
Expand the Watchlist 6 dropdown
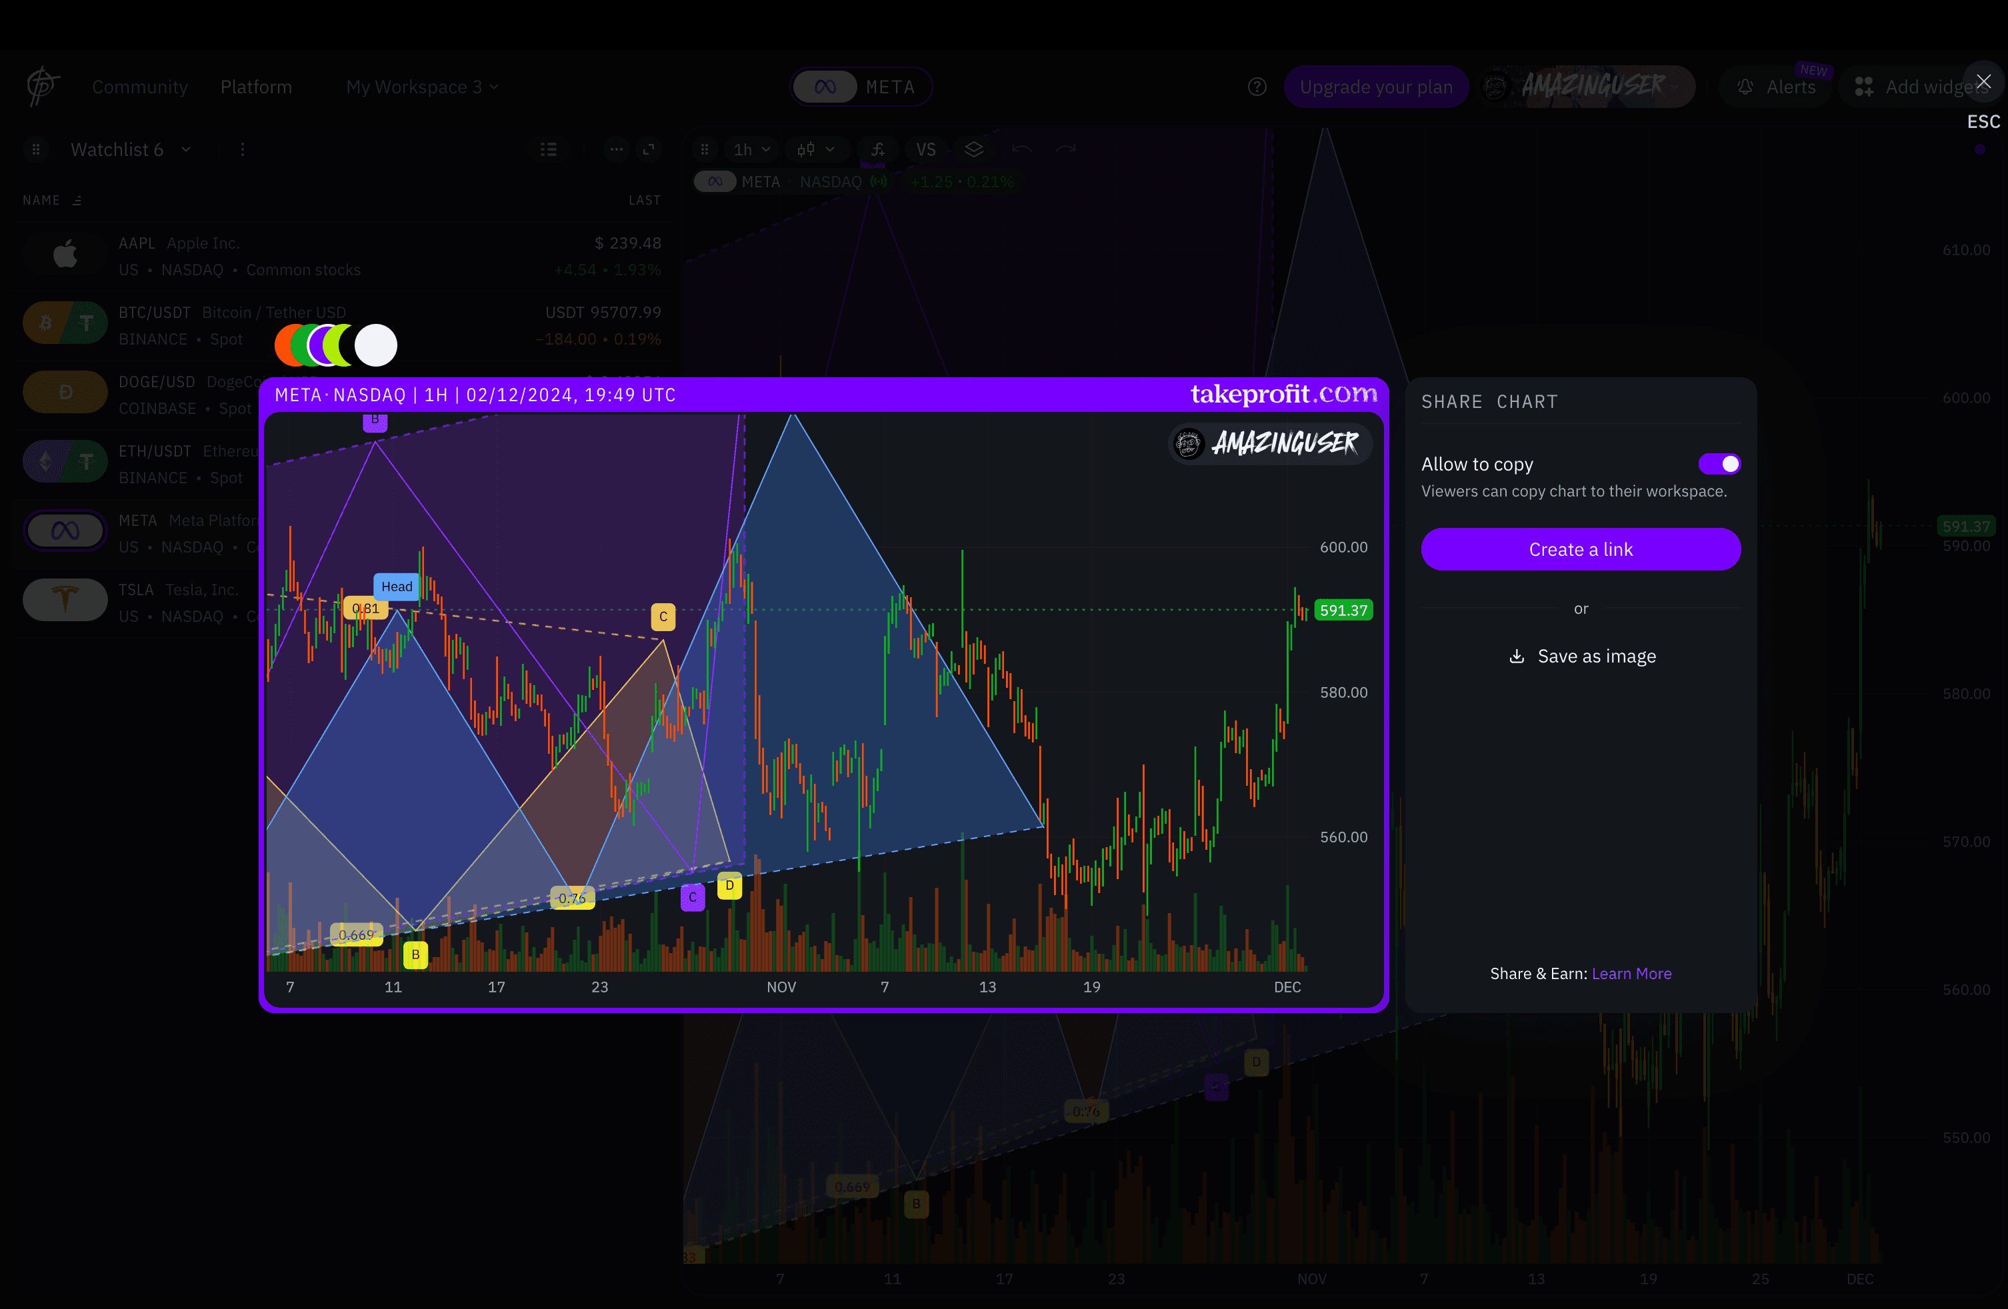click(131, 149)
